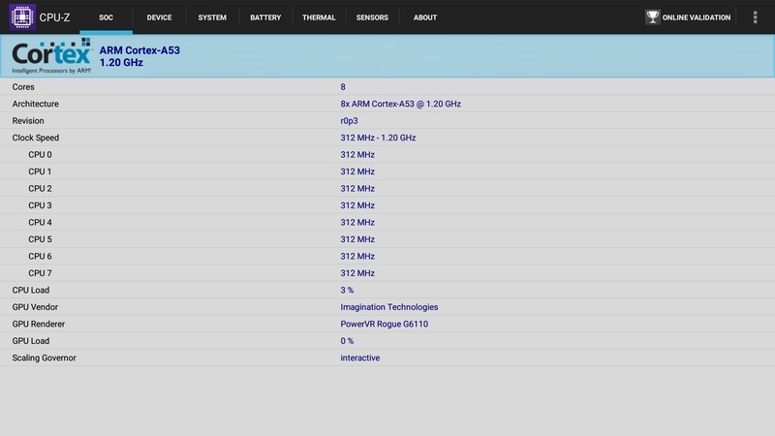Select the GPU Vendor label
Image resolution: width=775 pixels, height=436 pixels.
pyautogui.click(x=35, y=307)
